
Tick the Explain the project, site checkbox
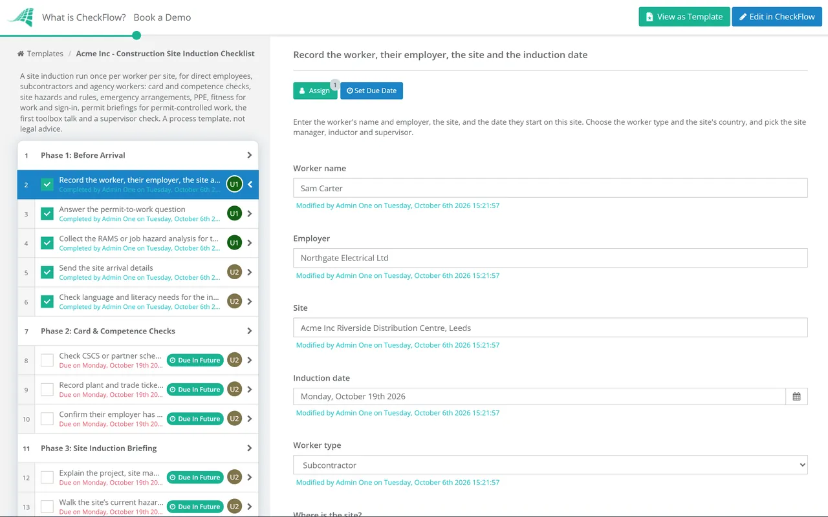(x=47, y=477)
